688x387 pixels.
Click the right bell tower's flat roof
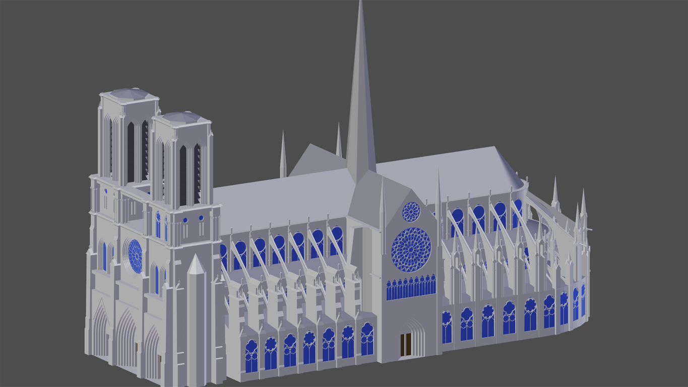180,118
